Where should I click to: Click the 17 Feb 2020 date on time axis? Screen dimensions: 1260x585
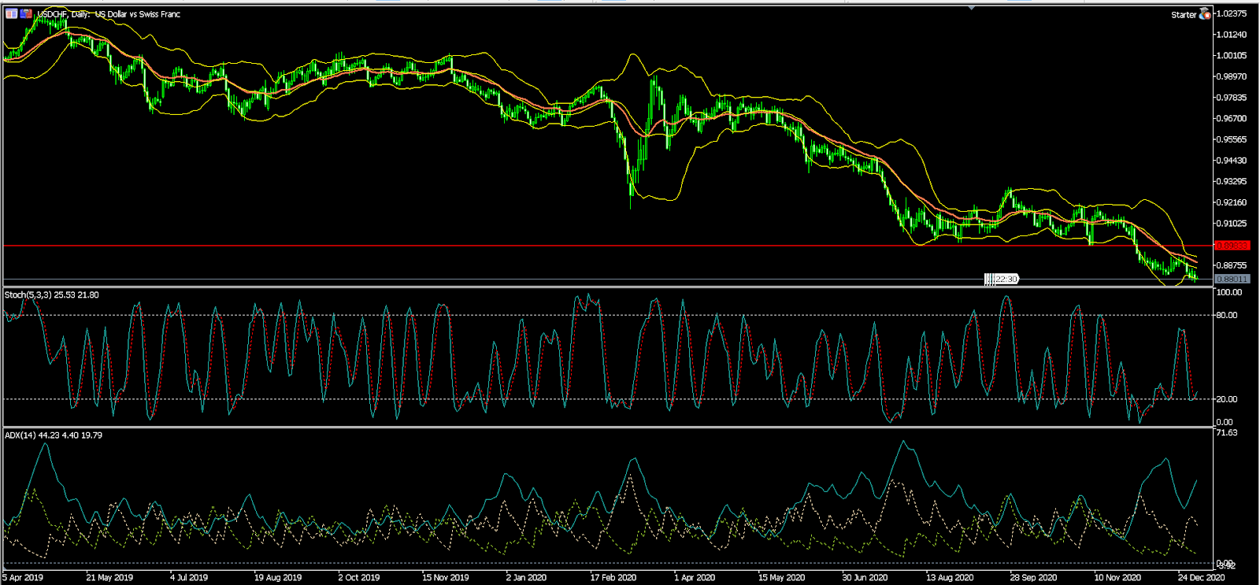point(613,577)
